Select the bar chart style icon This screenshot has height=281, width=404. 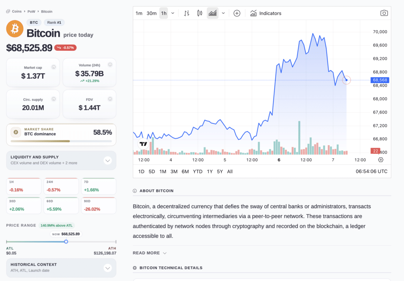point(187,13)
